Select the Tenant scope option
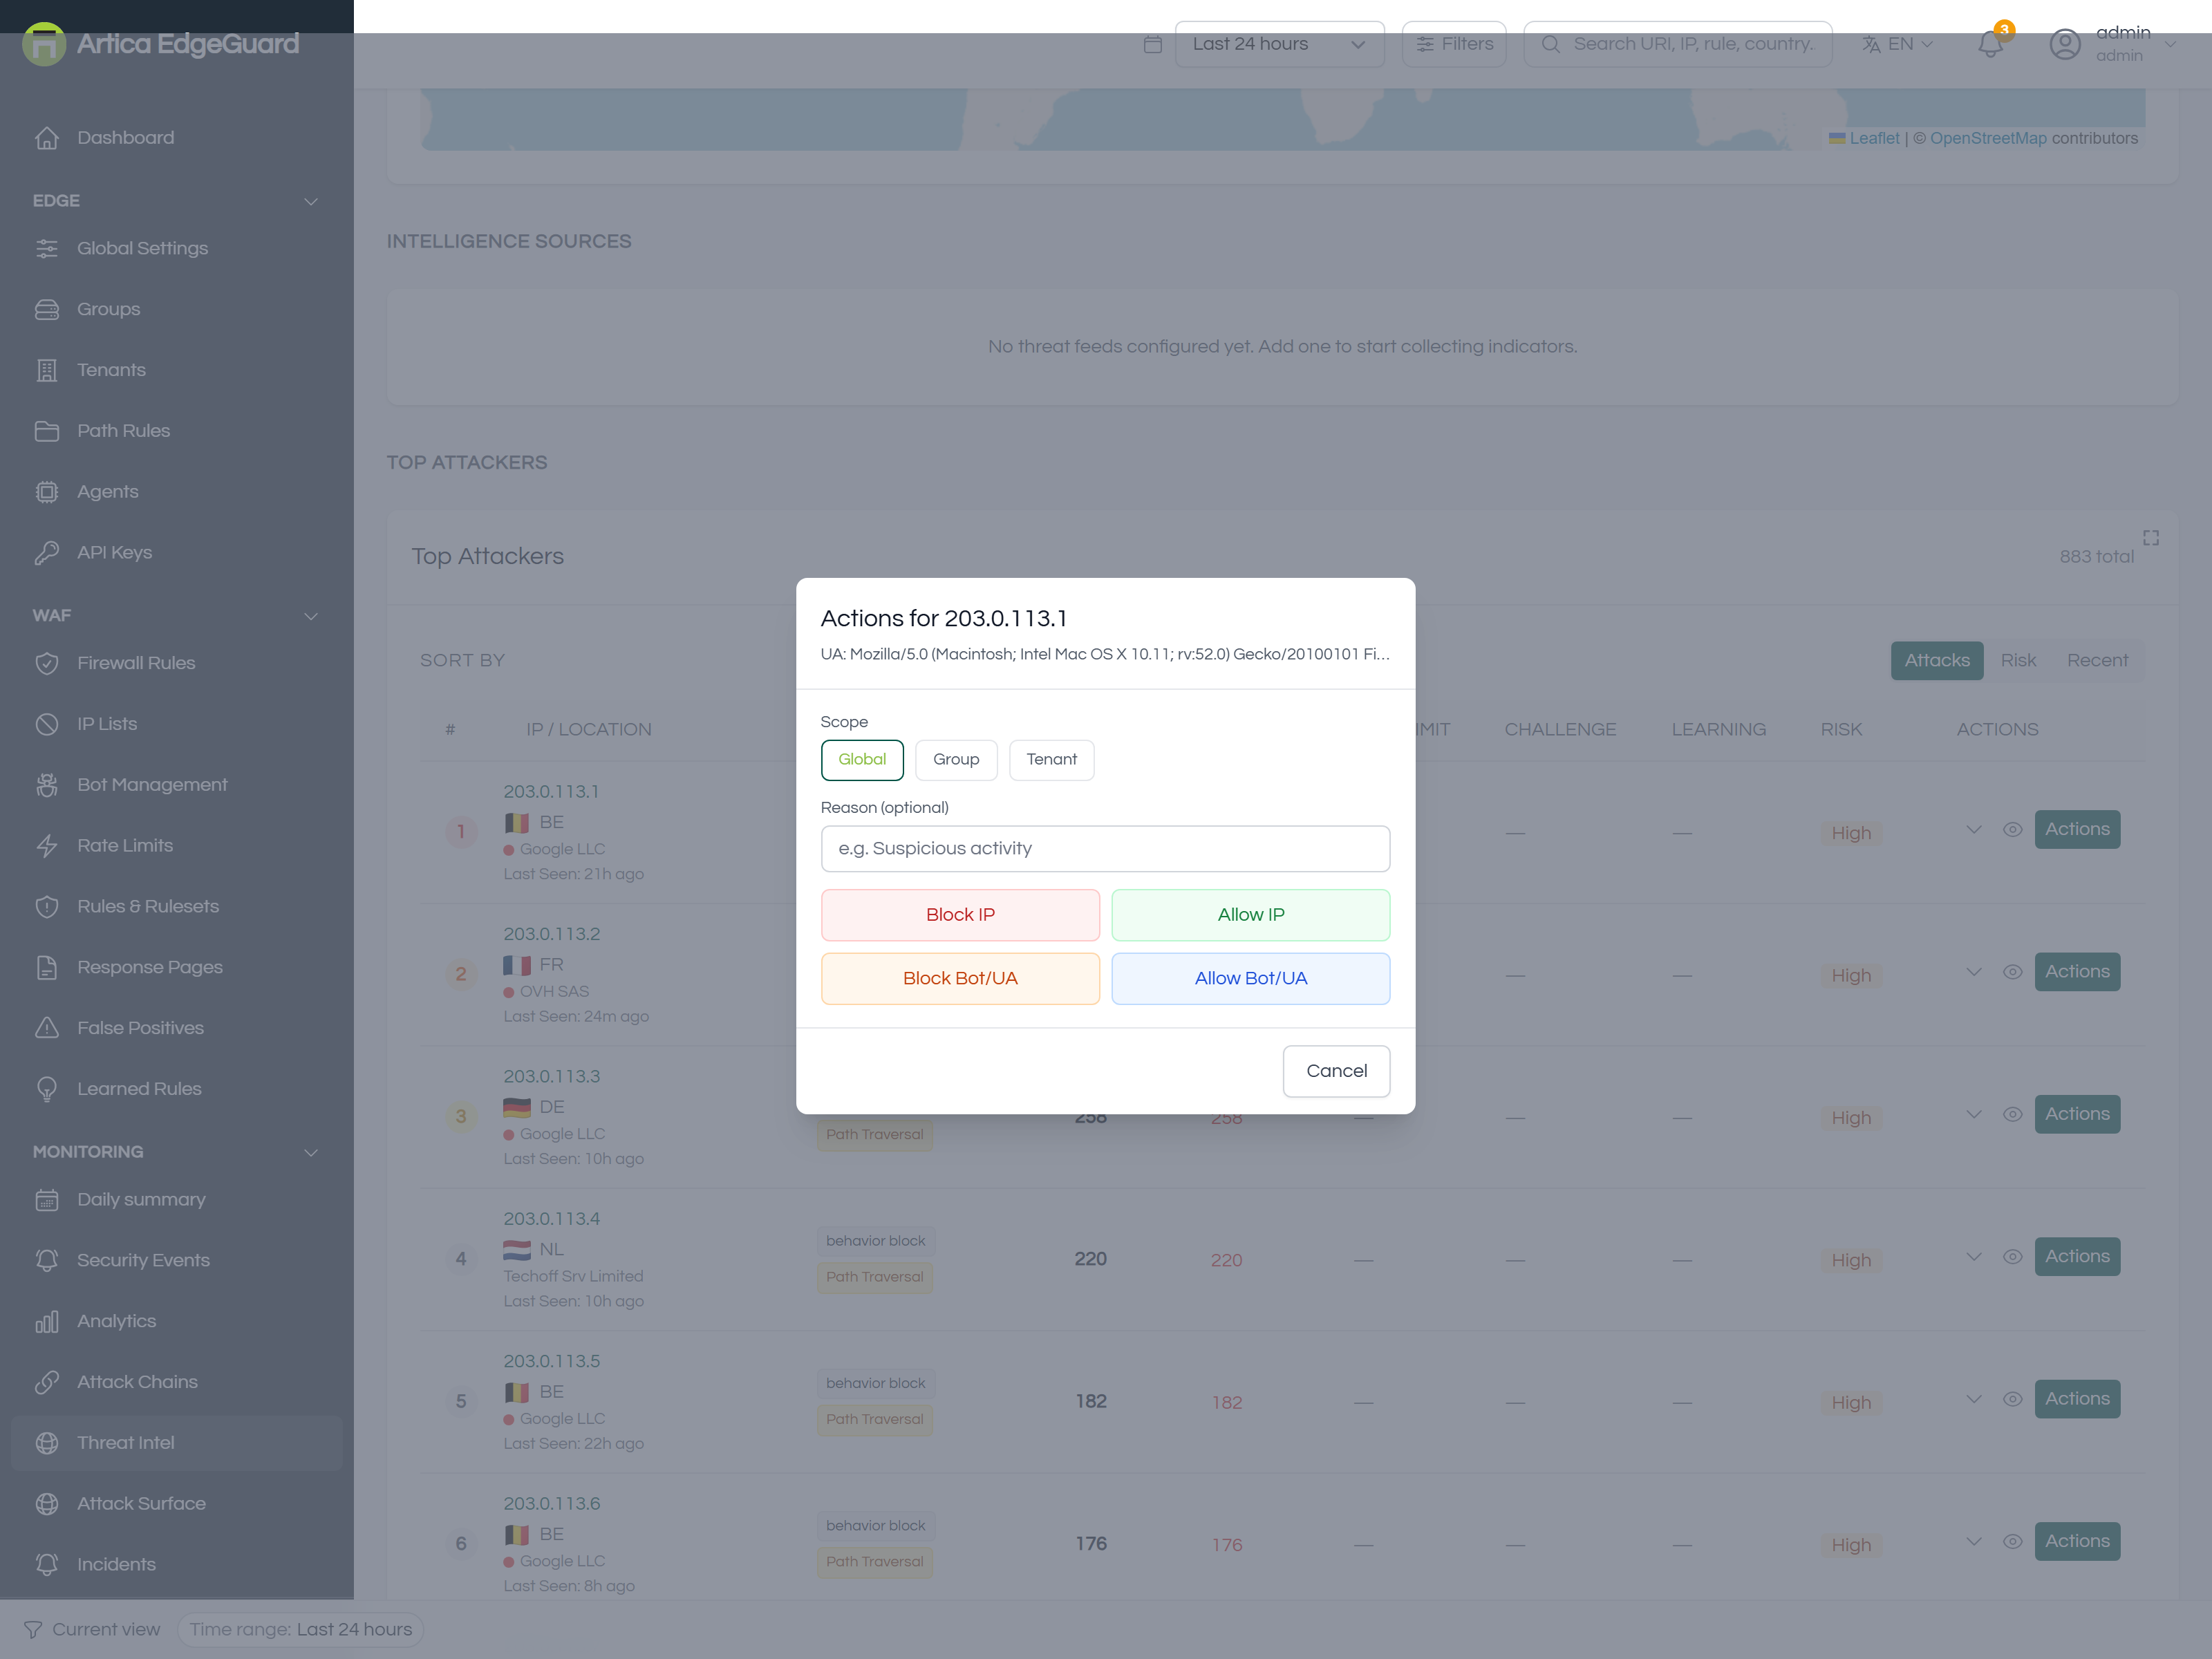This screenshot has height=1659, width=2212. coord(1051,760)
